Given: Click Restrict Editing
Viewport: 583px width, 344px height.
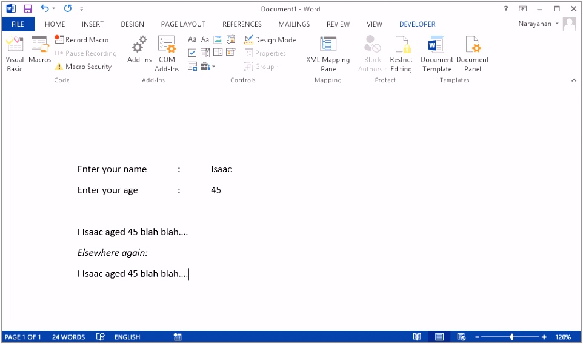Looking at the screenshot, I should click(401, 54).
